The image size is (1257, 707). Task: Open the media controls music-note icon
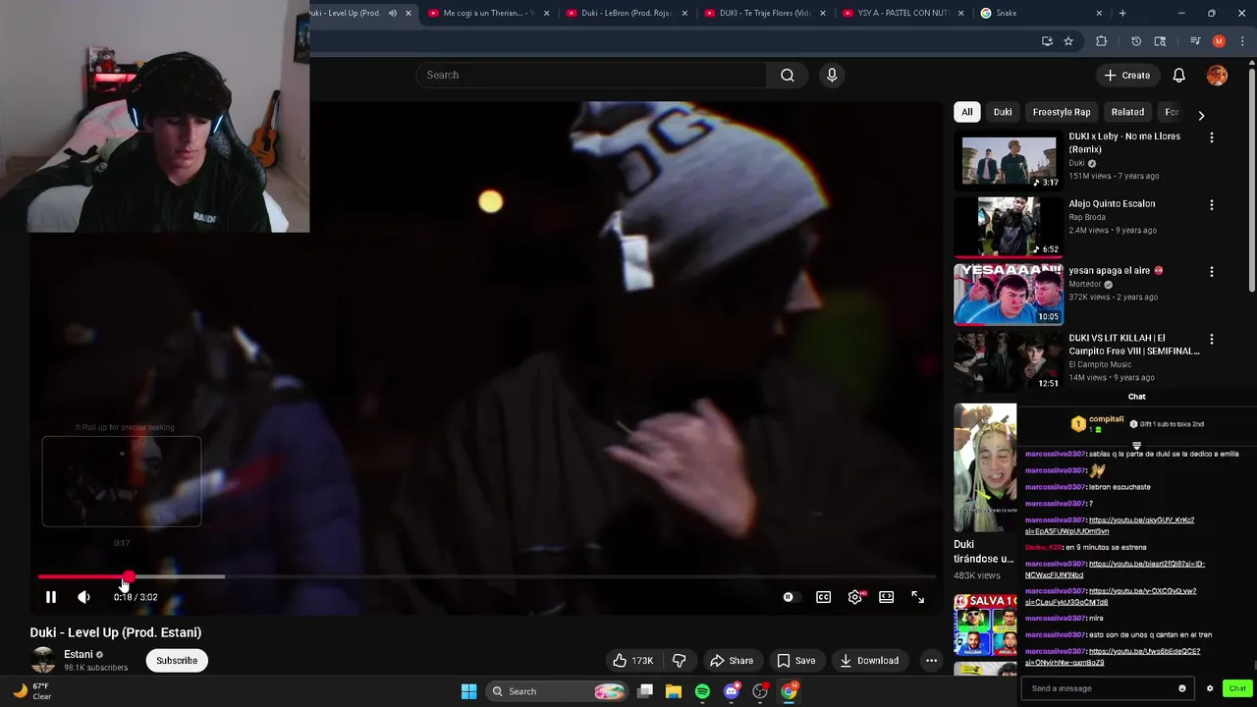click(x=1195, y=41)
